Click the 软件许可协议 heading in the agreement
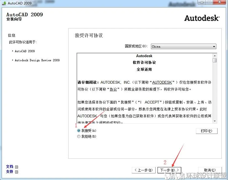 [144, 63]
